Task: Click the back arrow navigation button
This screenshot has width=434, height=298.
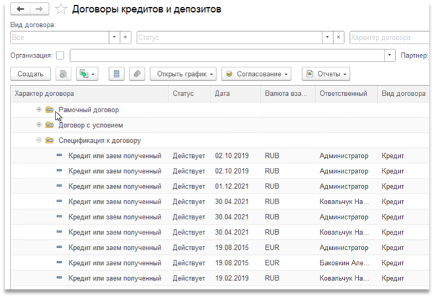Action: coord(20,9)
